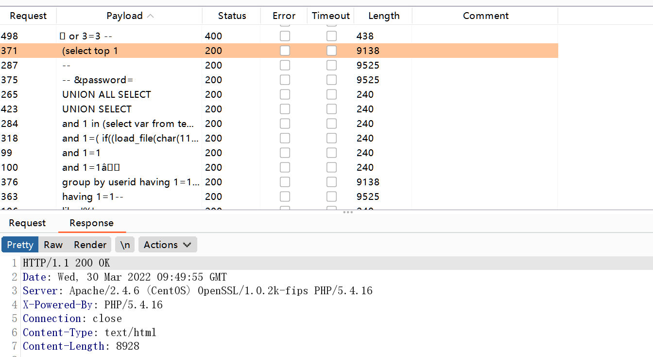Click length 9525 in request 363 row
Screen dimensions: 653x357
[368, 196]
